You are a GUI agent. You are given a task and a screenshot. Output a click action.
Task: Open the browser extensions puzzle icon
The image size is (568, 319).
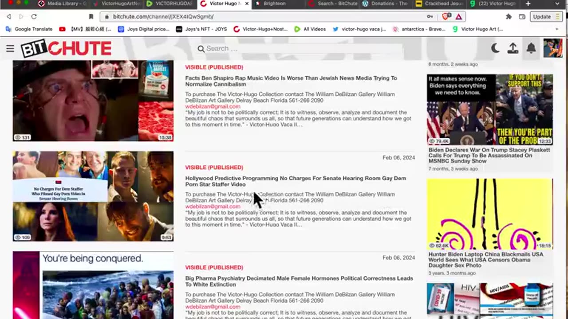(509, 16)
